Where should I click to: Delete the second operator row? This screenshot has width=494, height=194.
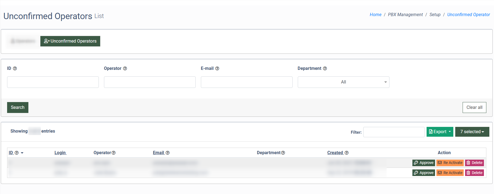tap(474, 173)
